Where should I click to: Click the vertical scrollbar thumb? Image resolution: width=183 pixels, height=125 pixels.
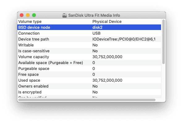(164, 42)
